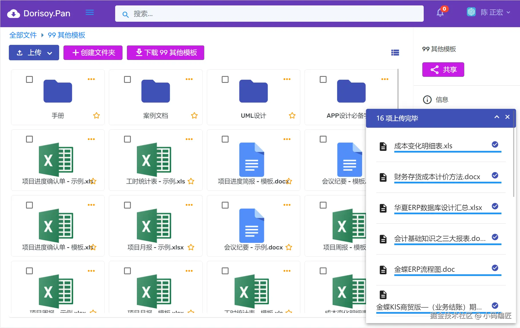This screenshot has height=328, width=520.
Task: Select the 案例文档 folder checkbox
Action: 127,79
